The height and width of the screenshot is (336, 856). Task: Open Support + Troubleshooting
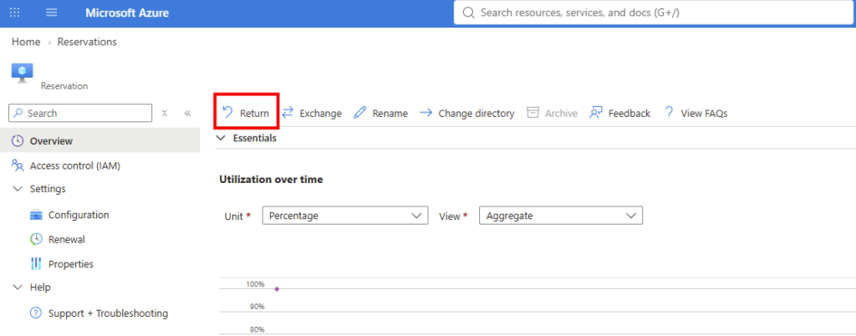(108, 313)
